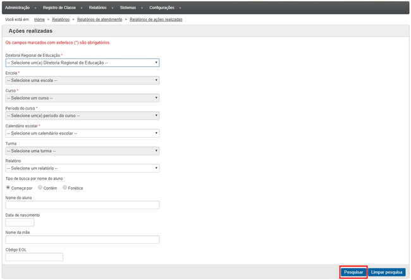
Task: Choose the Fonética search option
Action: (64, 188)
